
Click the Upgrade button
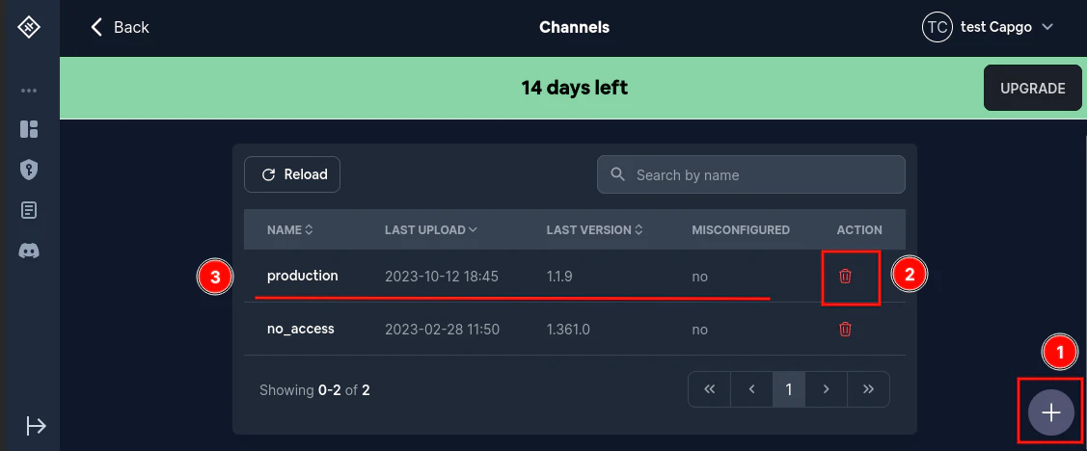point(1032,89)
